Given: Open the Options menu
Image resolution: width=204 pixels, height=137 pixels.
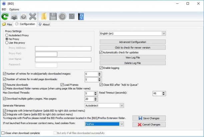Looking at the screenshot, I should pyautogui.click(x=14, y=9).
